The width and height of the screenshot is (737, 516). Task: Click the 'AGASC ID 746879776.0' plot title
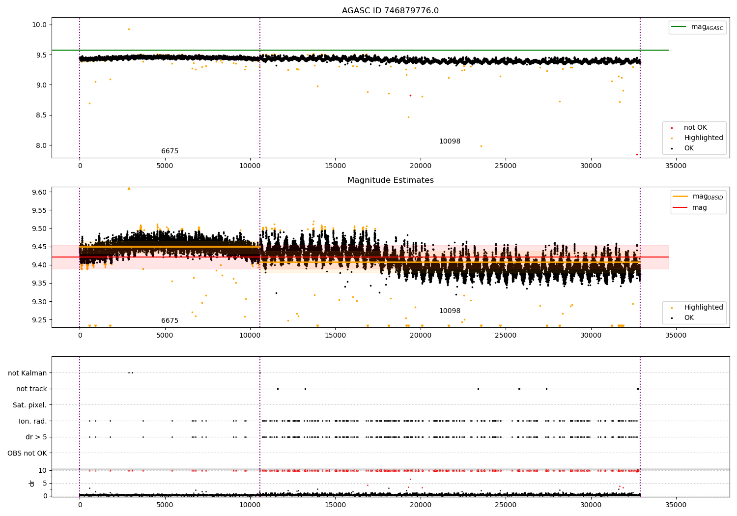(390, 11)
